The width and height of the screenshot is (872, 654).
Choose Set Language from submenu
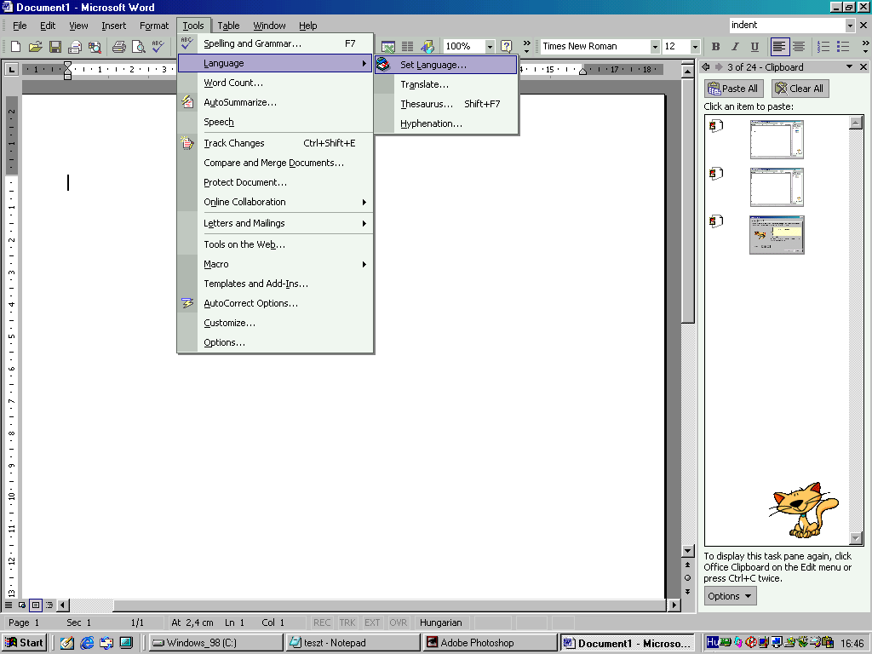[x=446, y=65]
